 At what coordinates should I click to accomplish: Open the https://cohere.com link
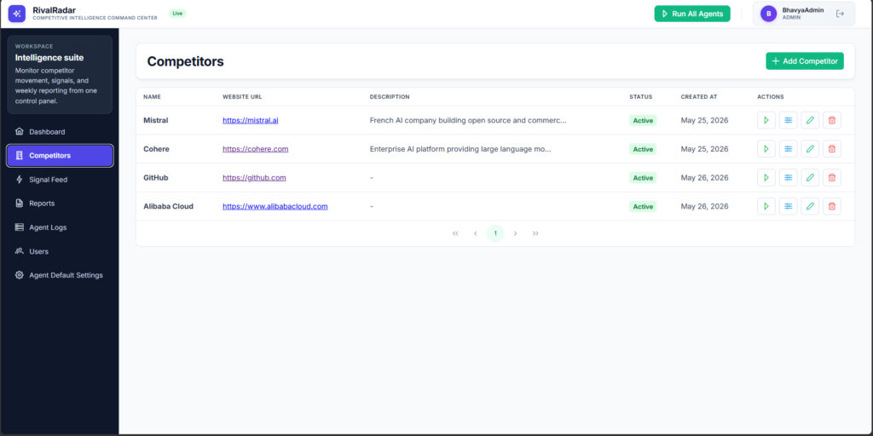pos(256,149)
